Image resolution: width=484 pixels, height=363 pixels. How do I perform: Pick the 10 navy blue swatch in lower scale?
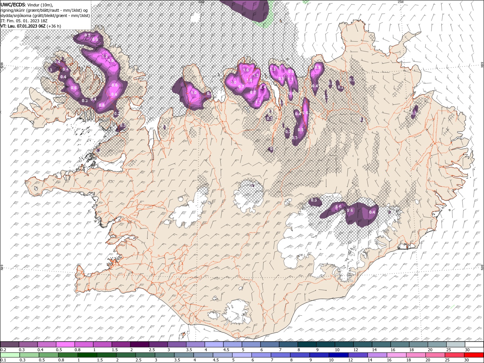tap(338, 355)
